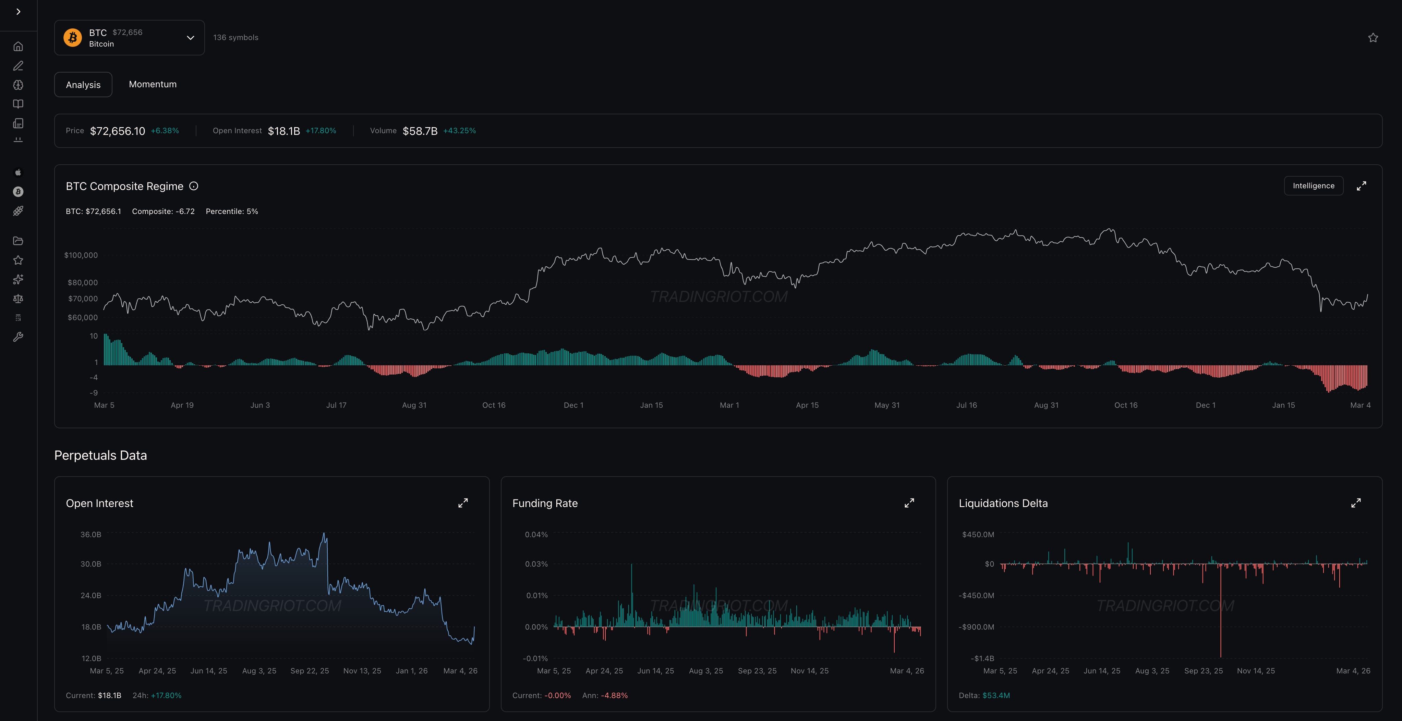Image resolution: width=1402 pixels, height=721 pixels.
Task: Open the balance scales sidebar icon
Action: 18,299
